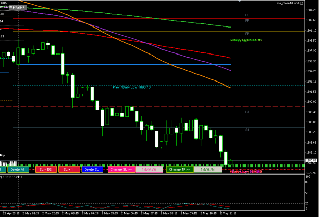Click oscillator scale level 80
This screenshot has height=217, width=319.
point(307,182)
